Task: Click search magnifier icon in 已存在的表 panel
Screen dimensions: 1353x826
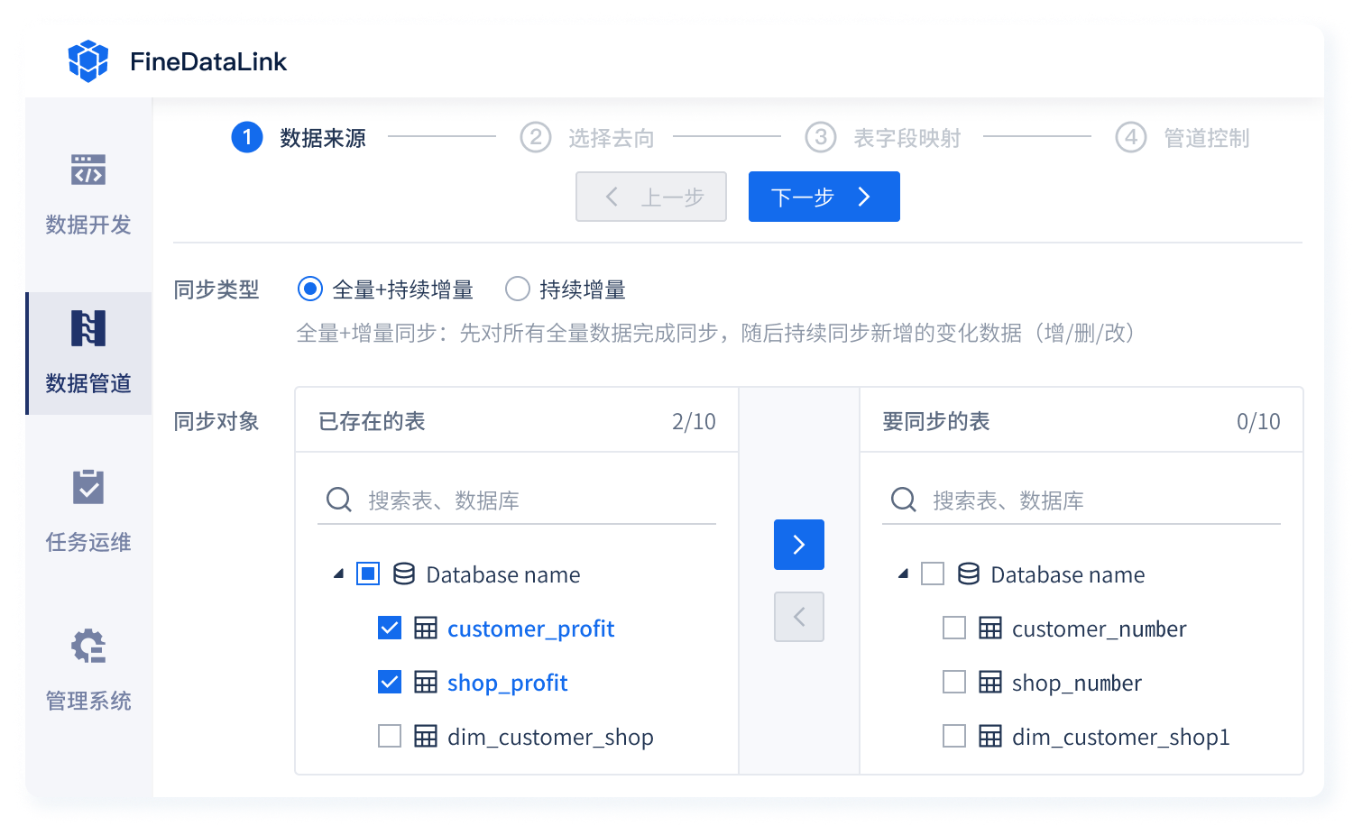Action: point(339,500)
